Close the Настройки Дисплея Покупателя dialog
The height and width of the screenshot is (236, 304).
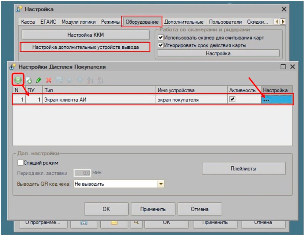(293, 67)
